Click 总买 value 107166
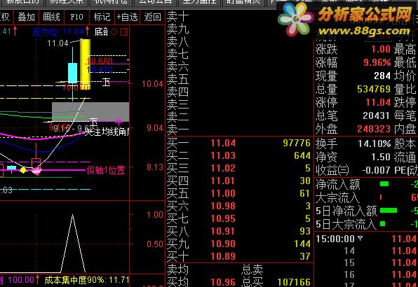Image resolution: width=418 pixels, height=287 pixels. (294, 282)
